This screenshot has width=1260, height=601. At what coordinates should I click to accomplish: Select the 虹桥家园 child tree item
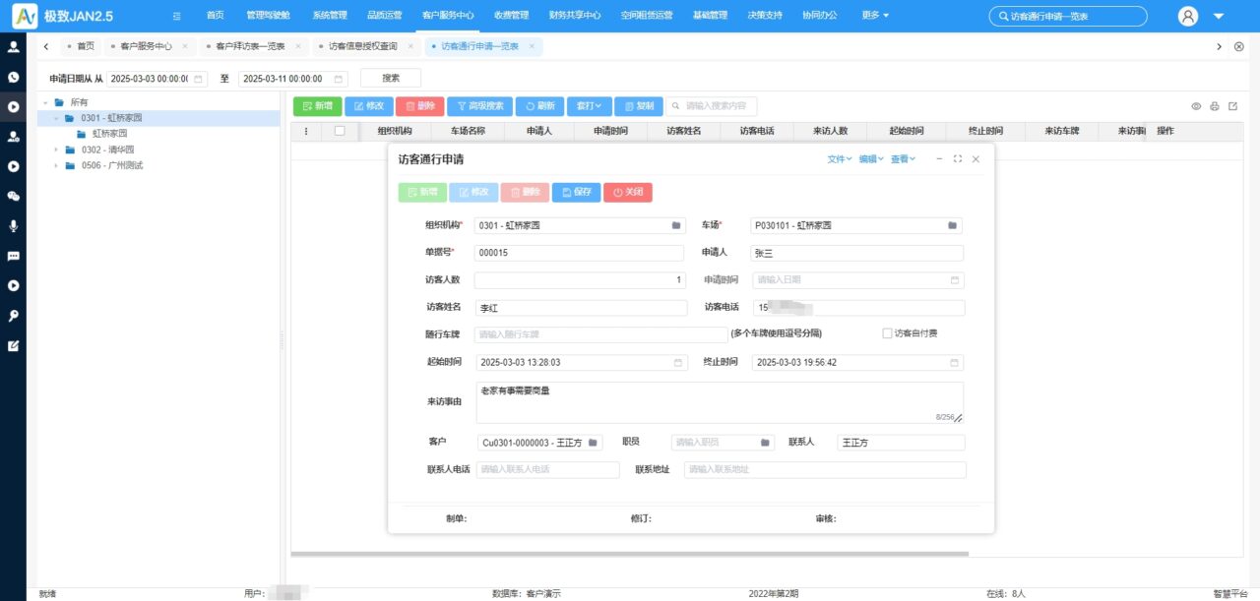[x=109, y=134]
